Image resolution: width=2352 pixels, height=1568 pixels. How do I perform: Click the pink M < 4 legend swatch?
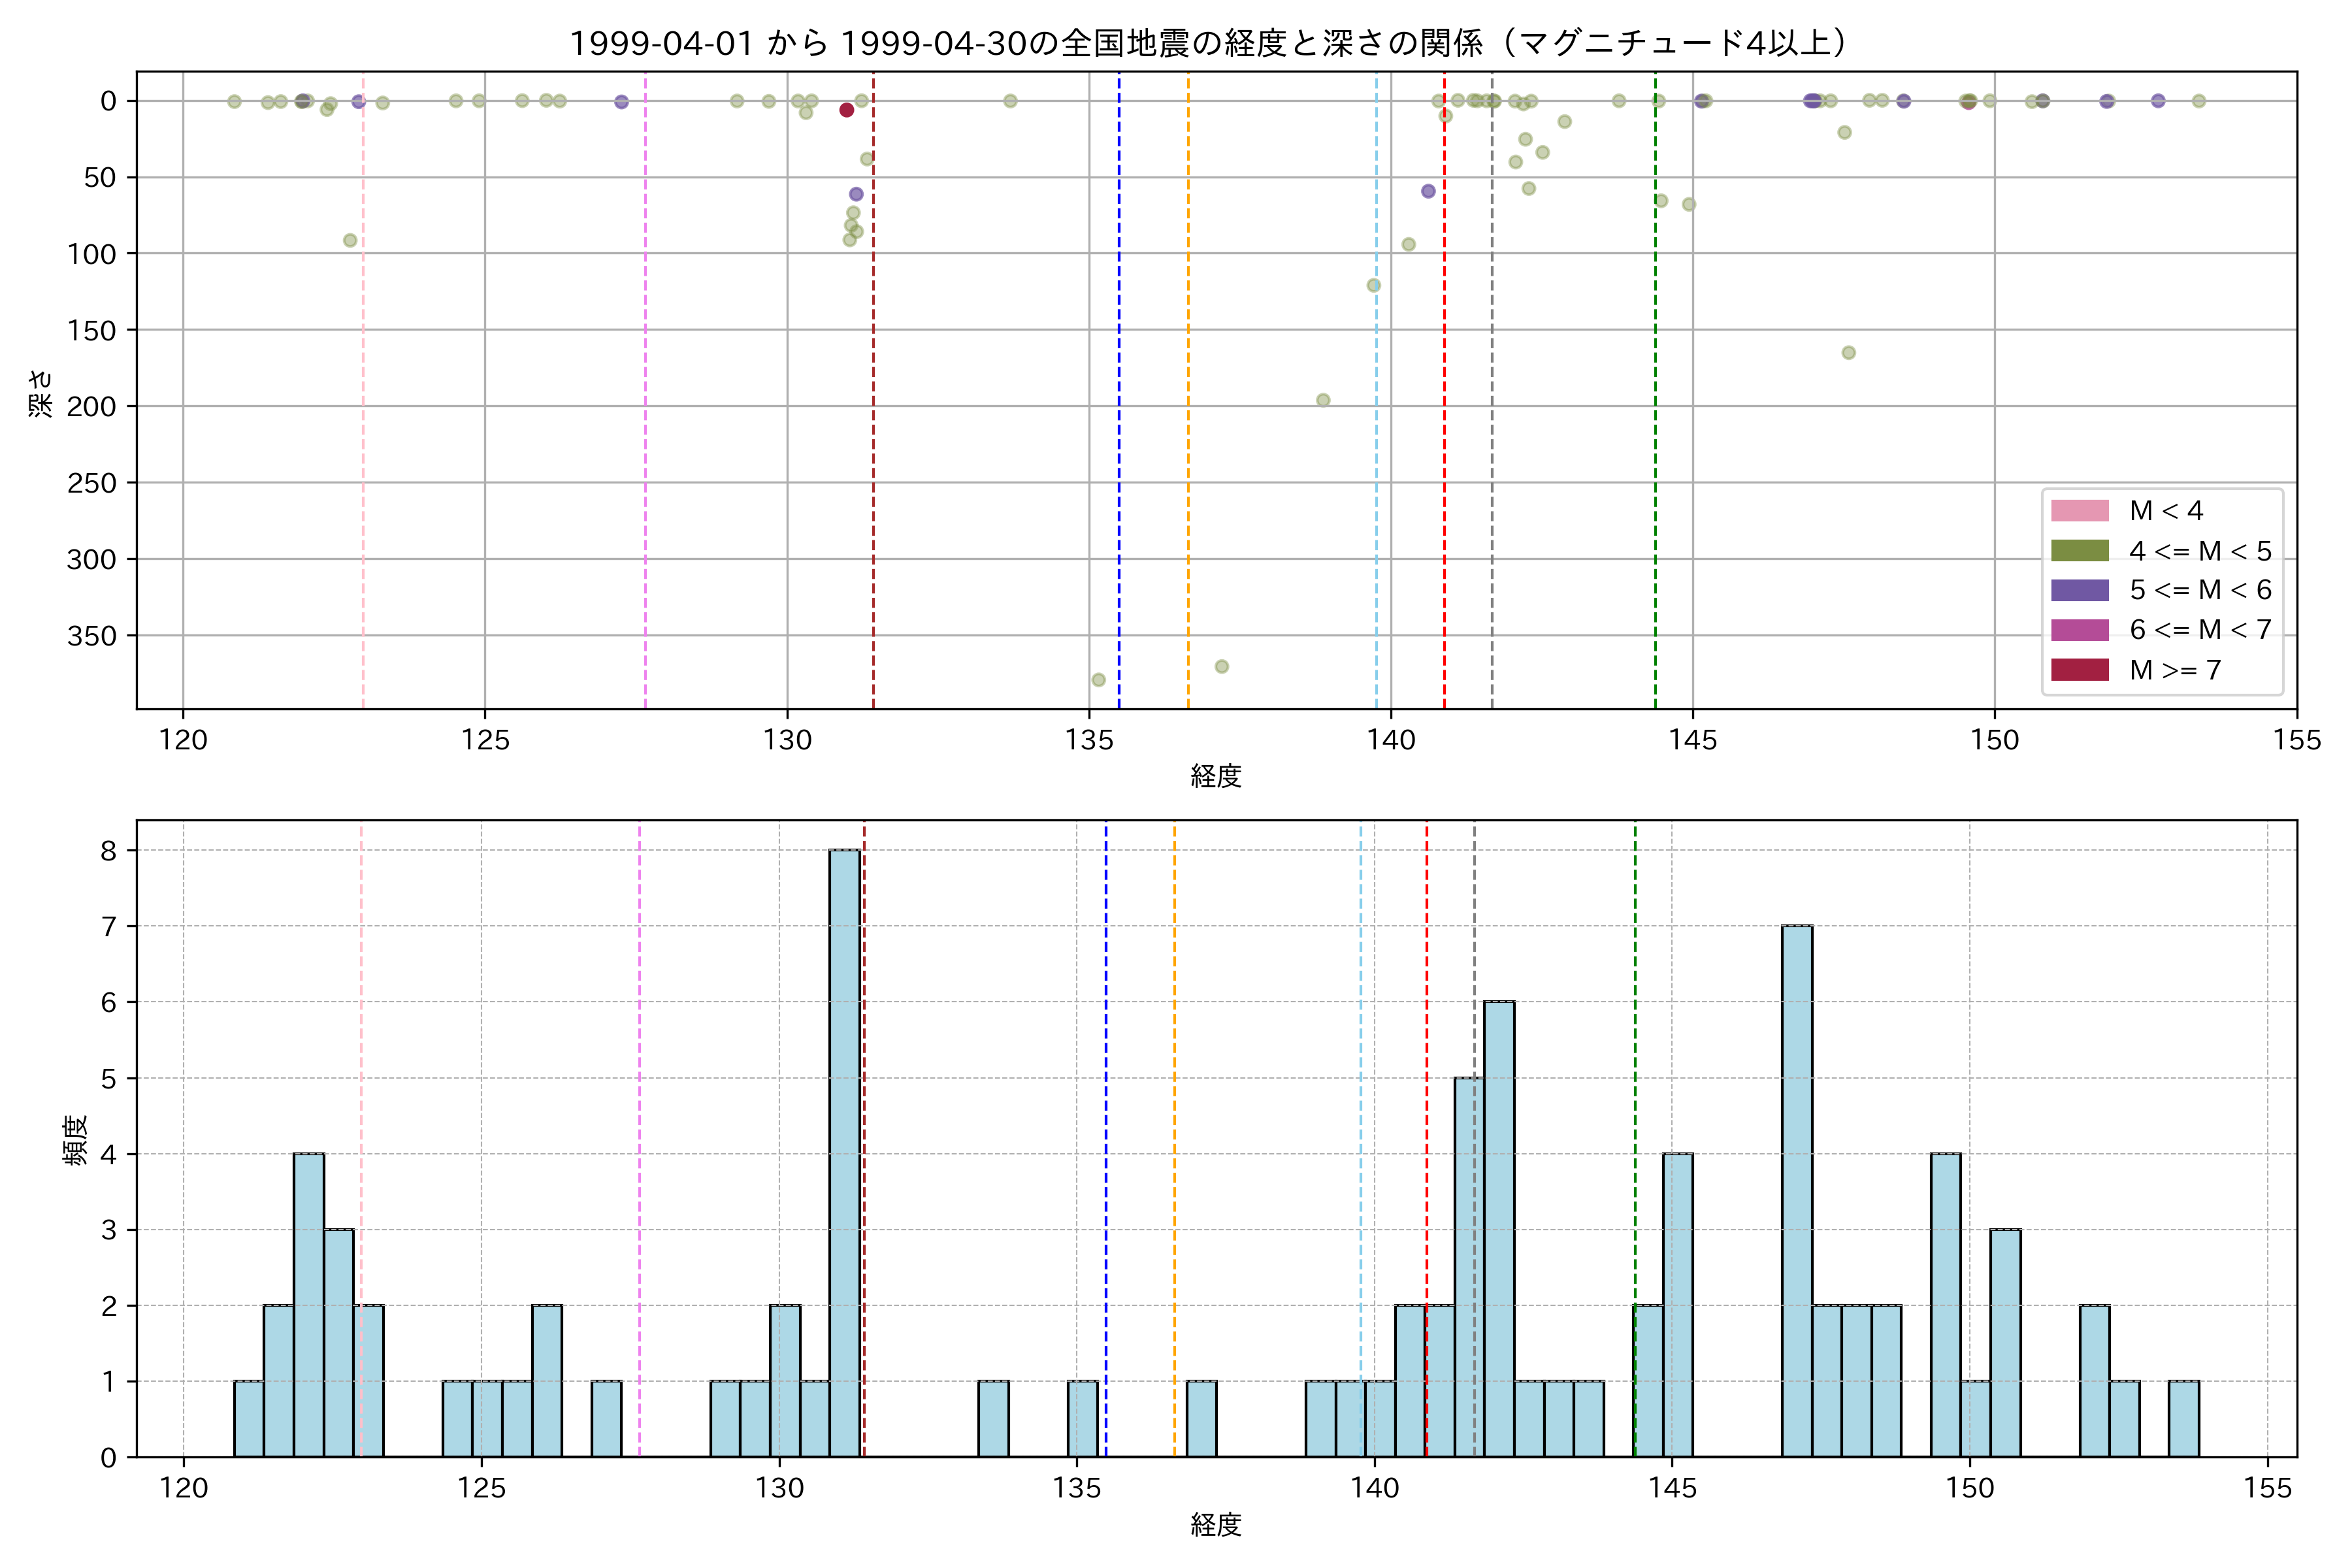click(2079, 511)
